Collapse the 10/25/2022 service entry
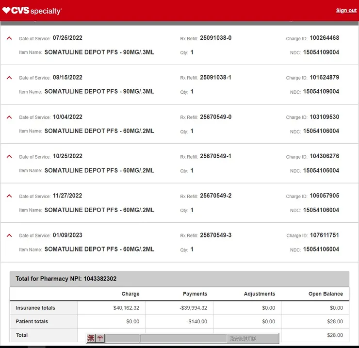This screenshot has height=348, width=359. pyautogui.click(x=9, y=156)
